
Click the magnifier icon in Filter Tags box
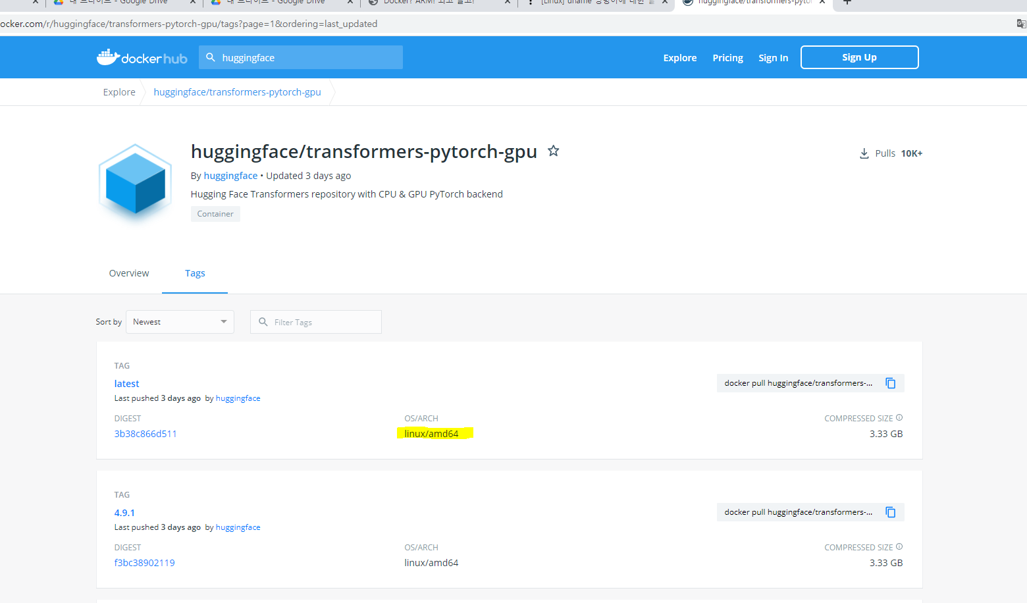click(263, 322)
